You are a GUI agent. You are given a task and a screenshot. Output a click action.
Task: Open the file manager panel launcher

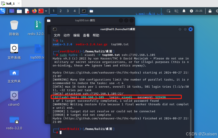19,11
